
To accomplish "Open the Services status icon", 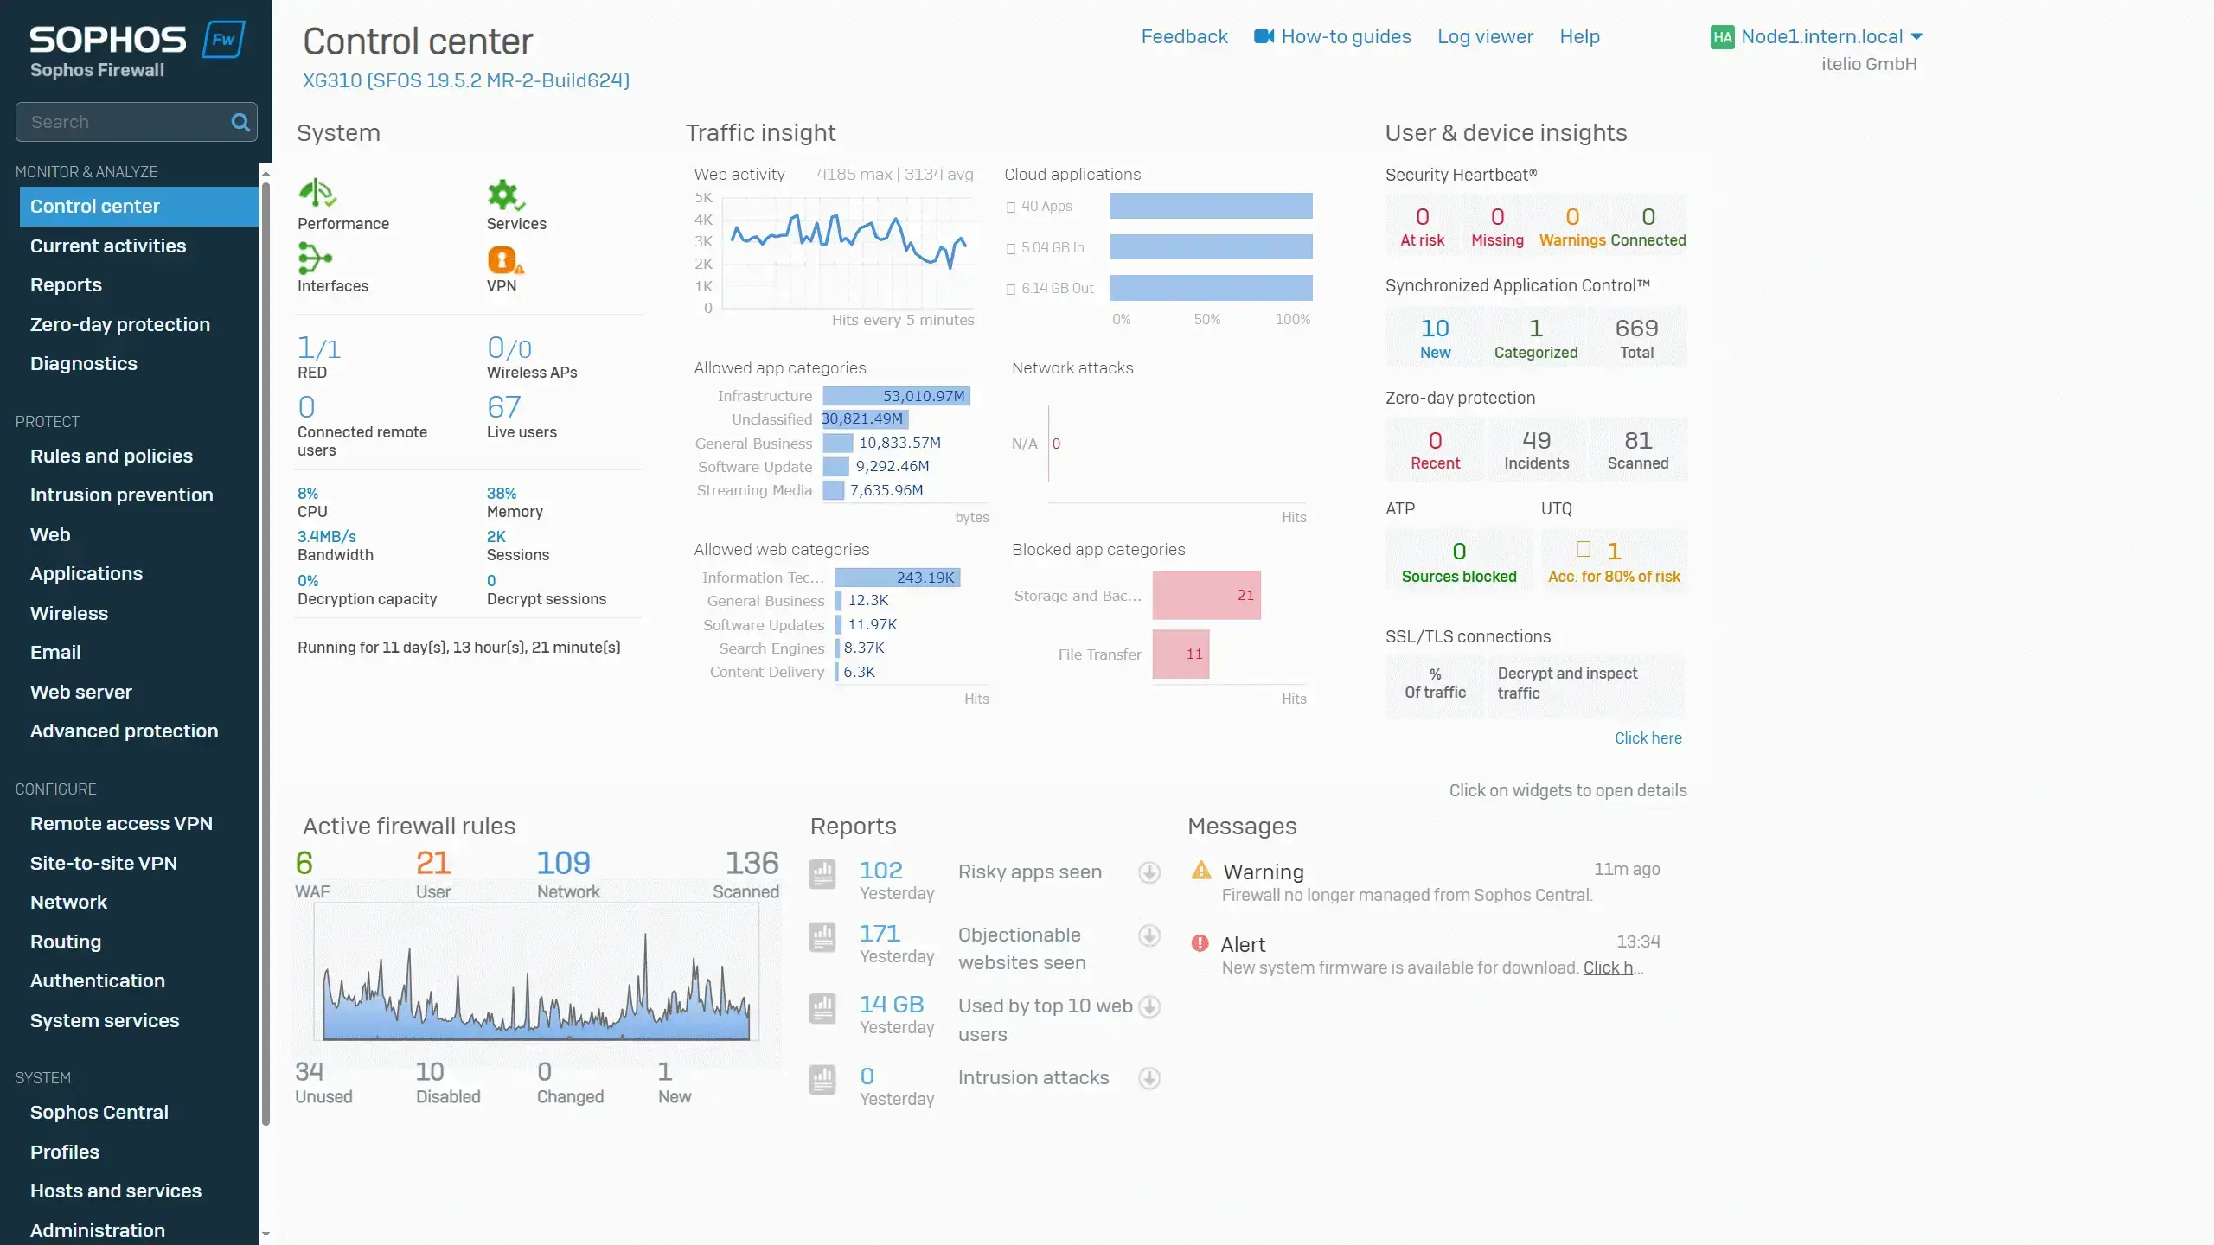I will point(506,195).
